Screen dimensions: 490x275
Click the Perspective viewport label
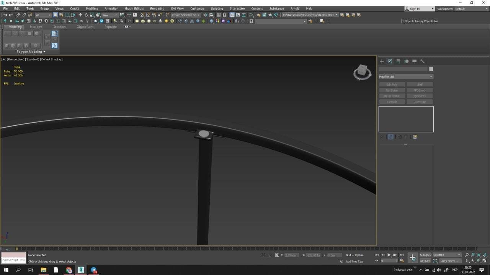(x=16, y=59)
